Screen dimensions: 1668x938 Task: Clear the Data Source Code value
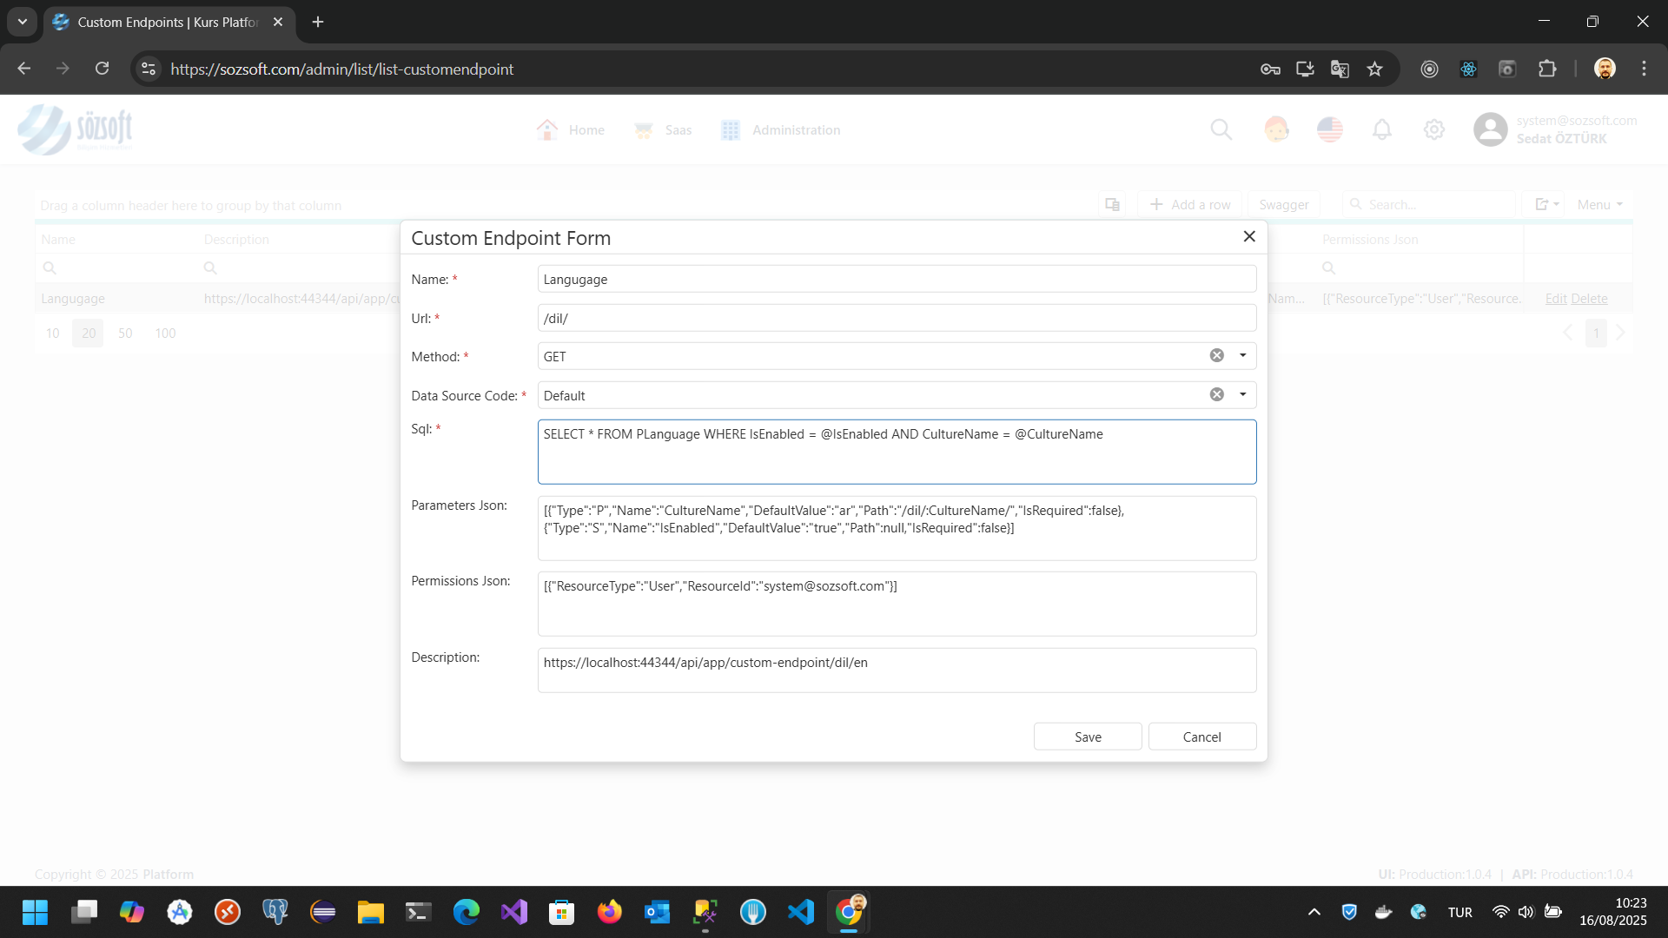[x=1217, y=394]
